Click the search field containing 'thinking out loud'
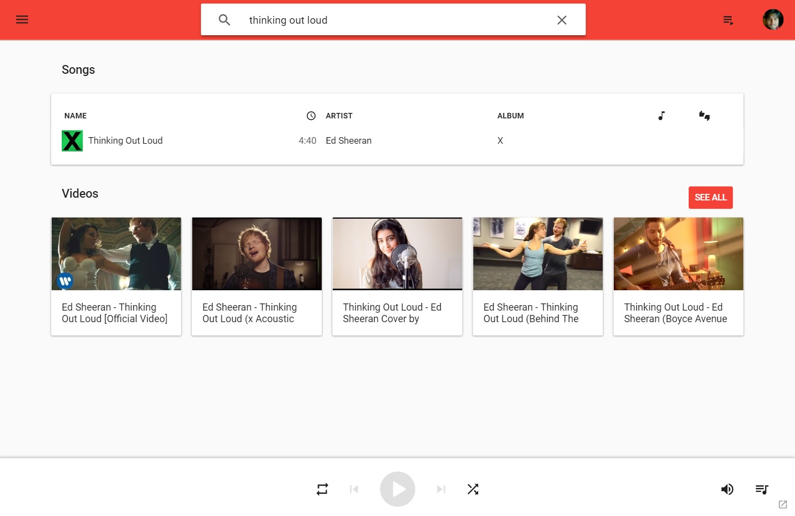This screenshot has height=516, width=795. (x=393, y=20)
